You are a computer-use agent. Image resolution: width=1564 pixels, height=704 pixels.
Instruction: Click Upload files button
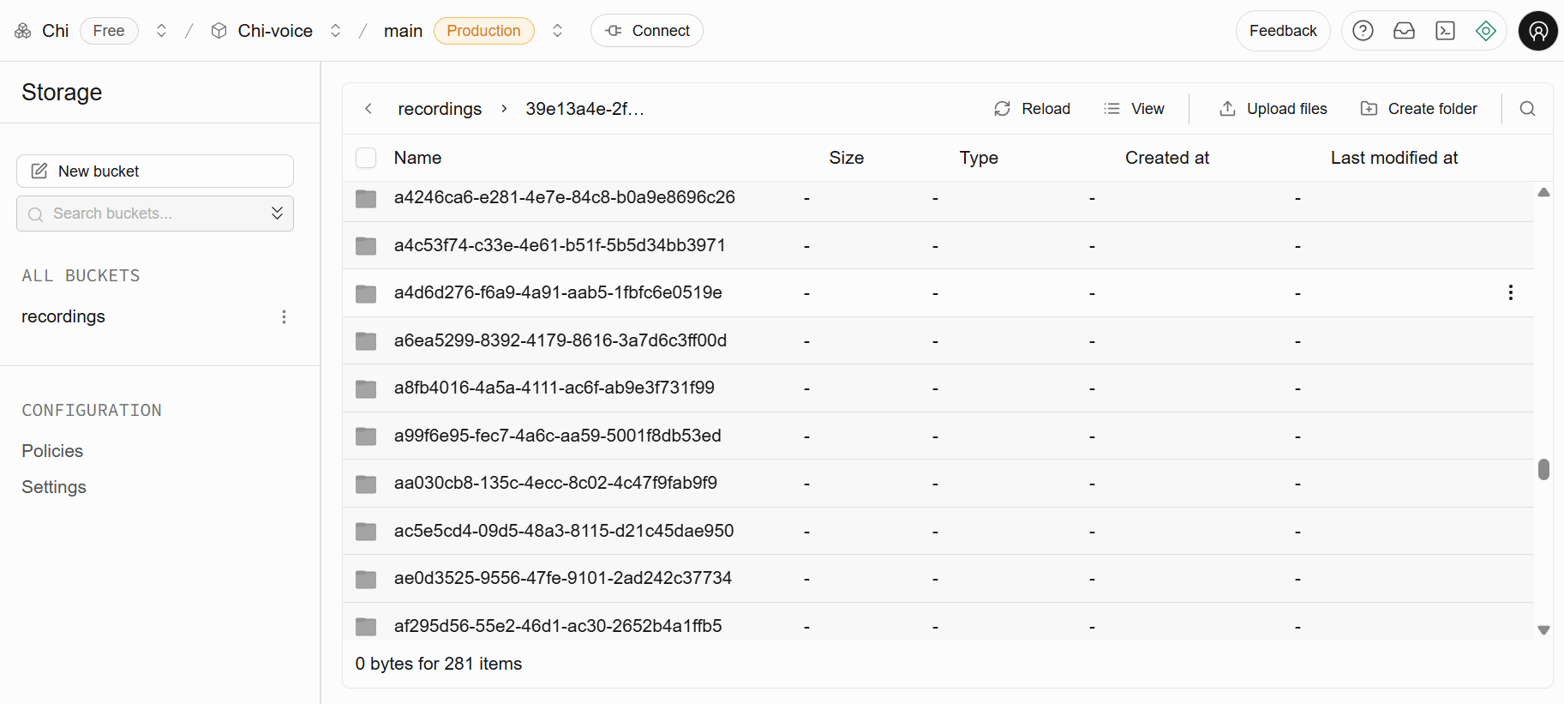pos(1273,109)
